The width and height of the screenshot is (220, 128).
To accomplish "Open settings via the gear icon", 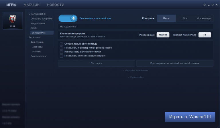I will (x=205, y=5).
